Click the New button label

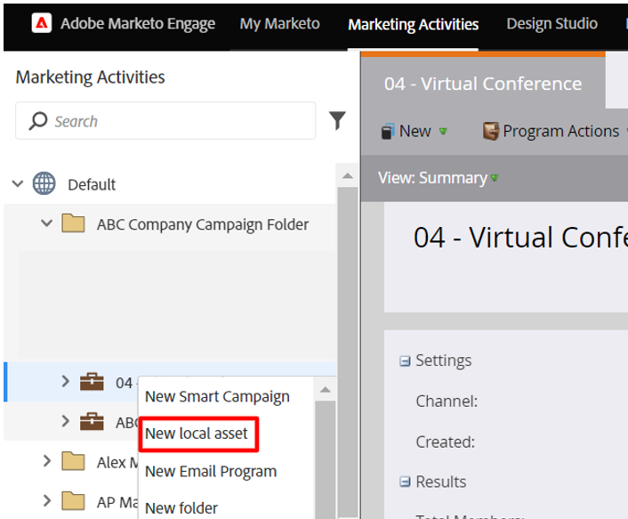(x=415, y=131)
